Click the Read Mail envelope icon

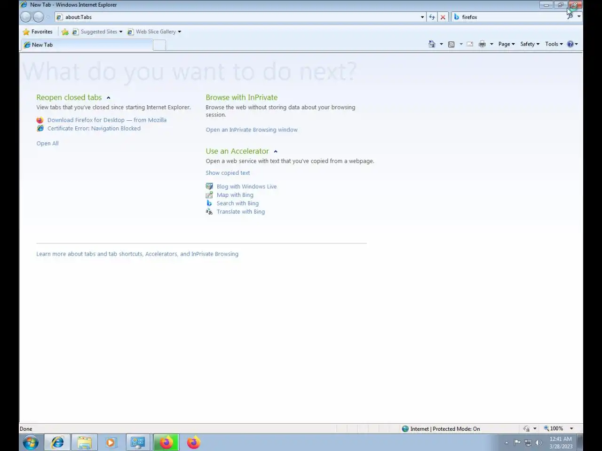point(470,44)
